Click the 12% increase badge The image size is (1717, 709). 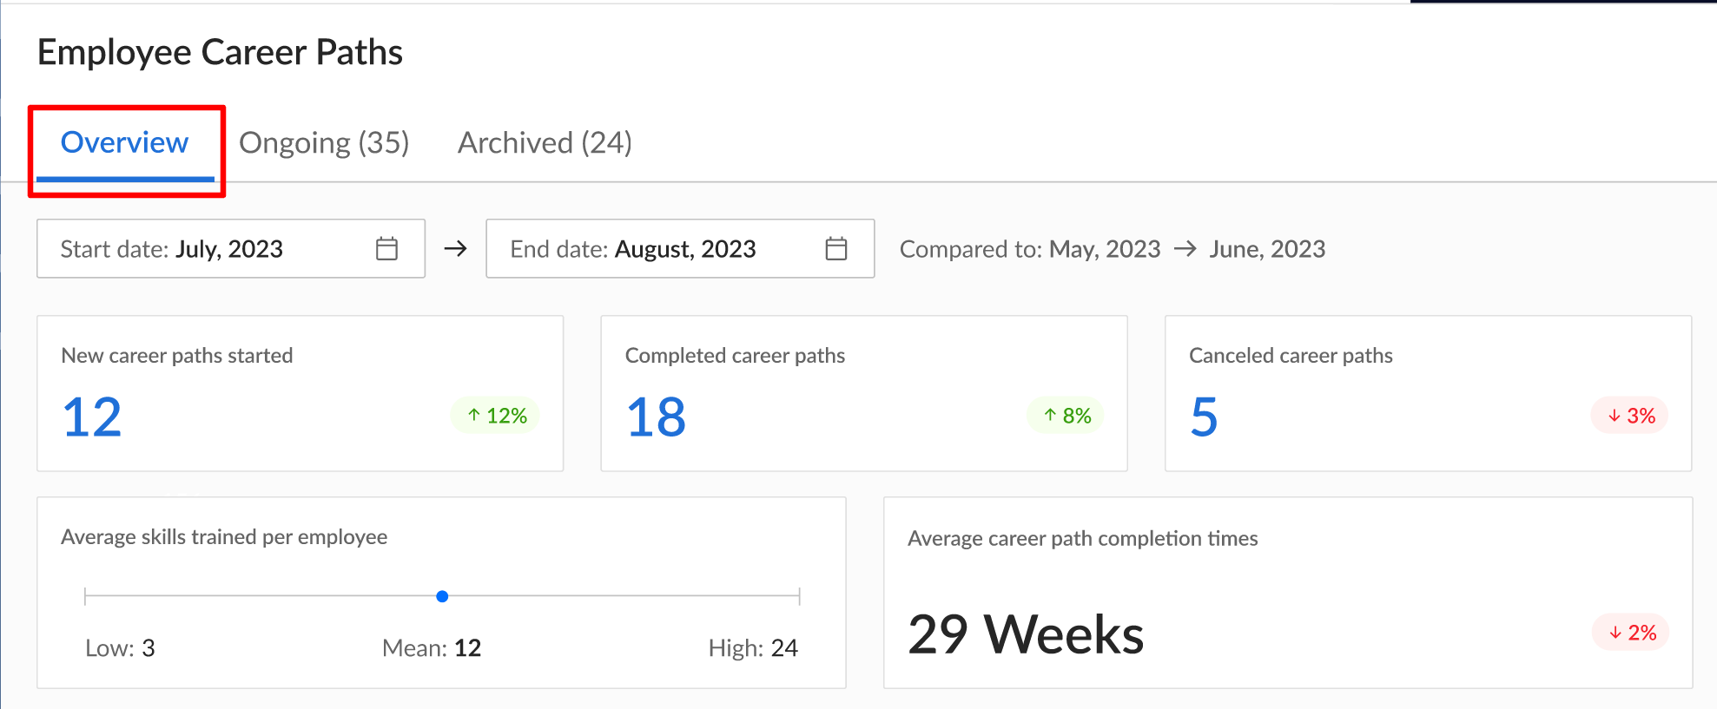[x=495, y=416]
